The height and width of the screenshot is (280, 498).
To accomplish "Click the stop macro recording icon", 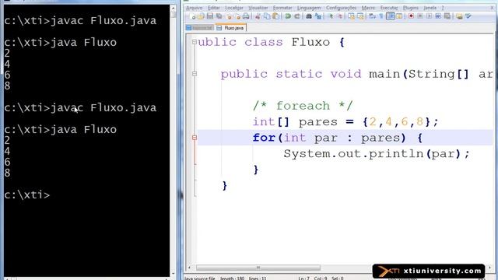I will click(x=420, y=16).
